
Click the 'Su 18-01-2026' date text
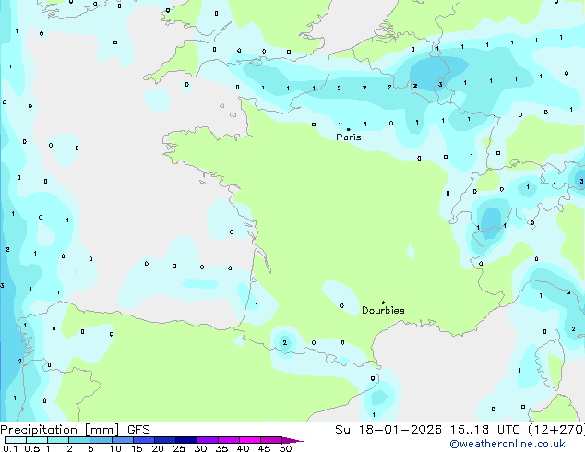388,430
